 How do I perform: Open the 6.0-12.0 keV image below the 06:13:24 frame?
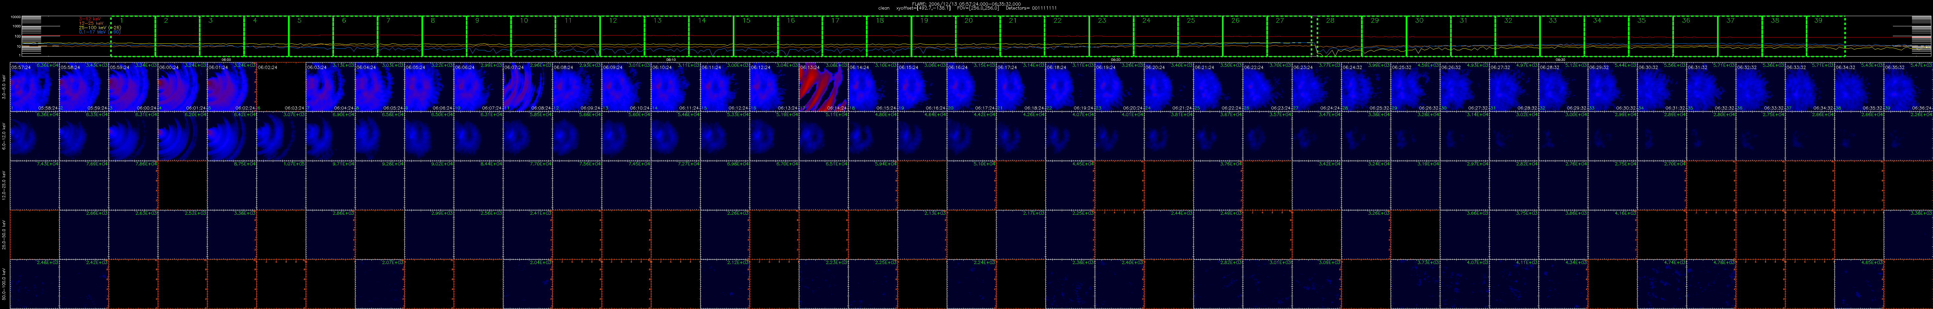(x=823, y=136)
